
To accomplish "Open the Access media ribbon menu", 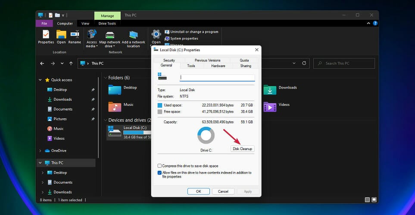I will [91, 34].
